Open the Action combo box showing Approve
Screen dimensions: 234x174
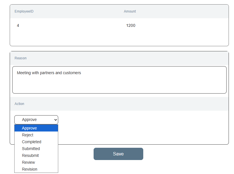pyautogui.click(x=34, y=120)
